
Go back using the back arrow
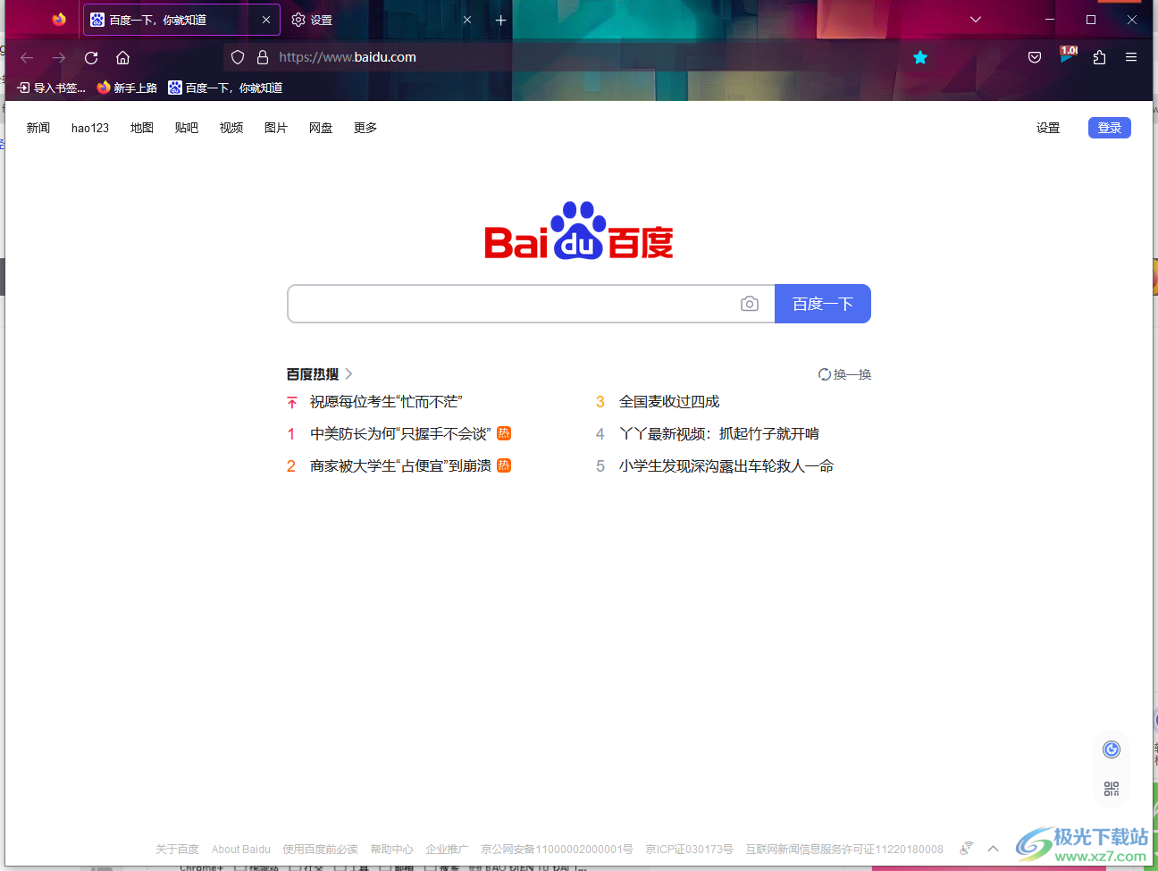[x=27, y=57]
